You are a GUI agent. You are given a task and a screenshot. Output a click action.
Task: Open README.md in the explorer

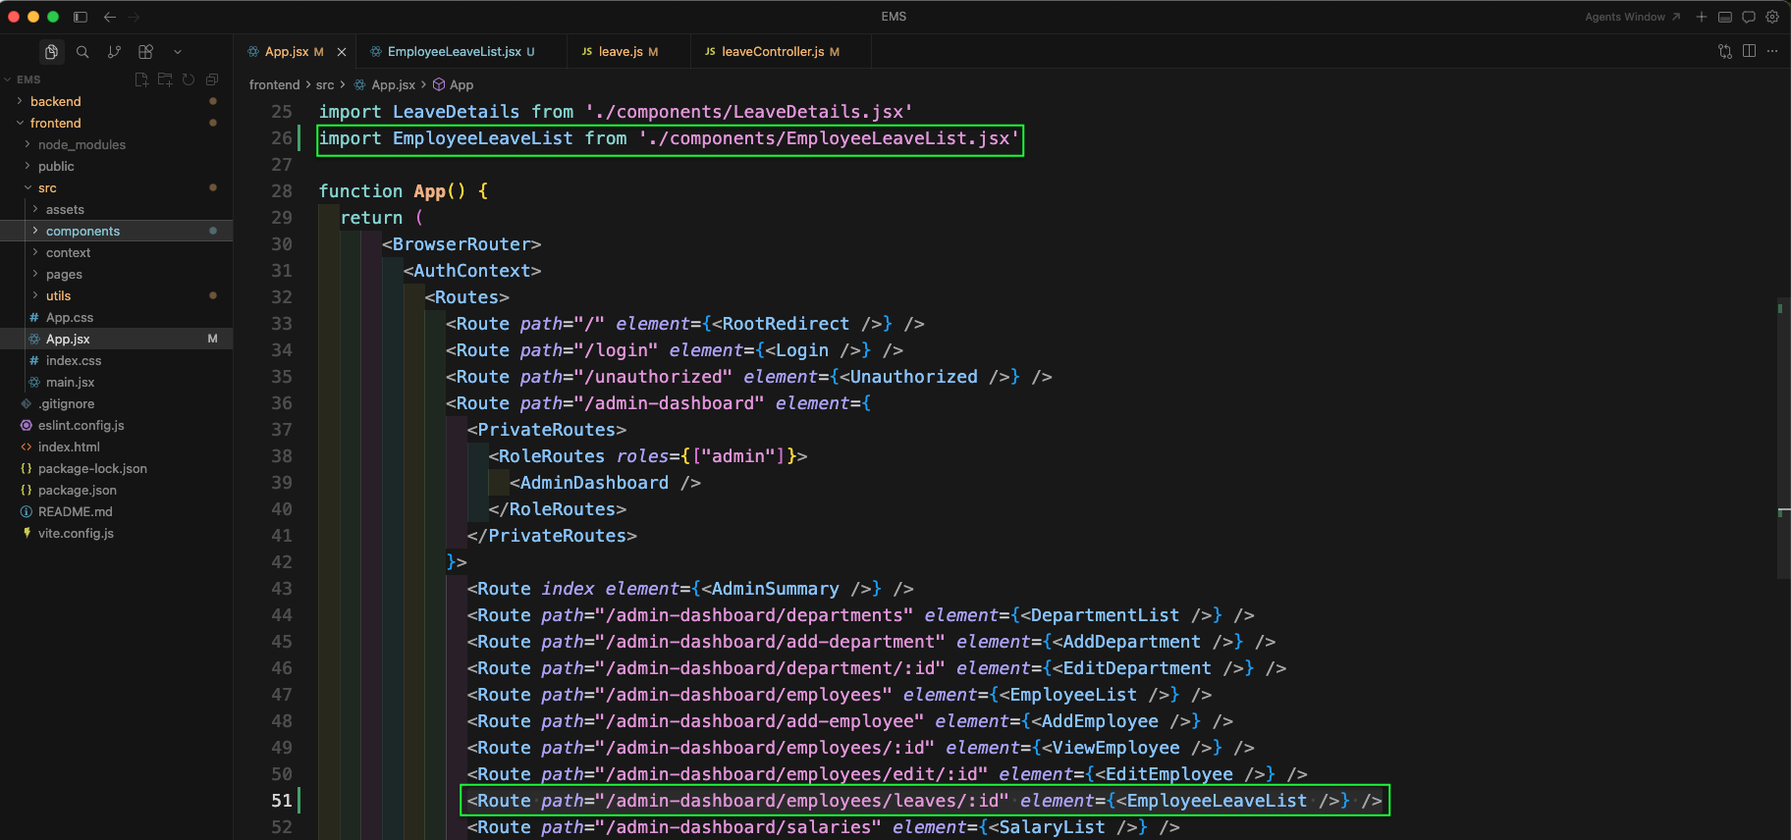(116, 511)
